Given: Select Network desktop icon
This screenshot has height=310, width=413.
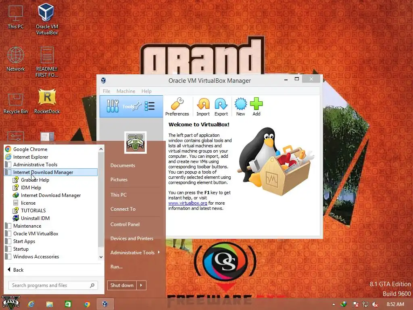Looking at the screenshot, I should pyautogui.click(x=16, y=59).
